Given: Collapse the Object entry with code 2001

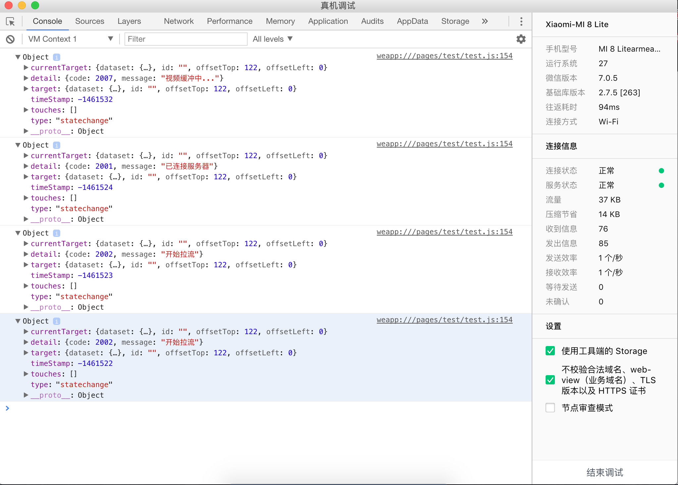Looking at the screenshot, I should point(18,145).
